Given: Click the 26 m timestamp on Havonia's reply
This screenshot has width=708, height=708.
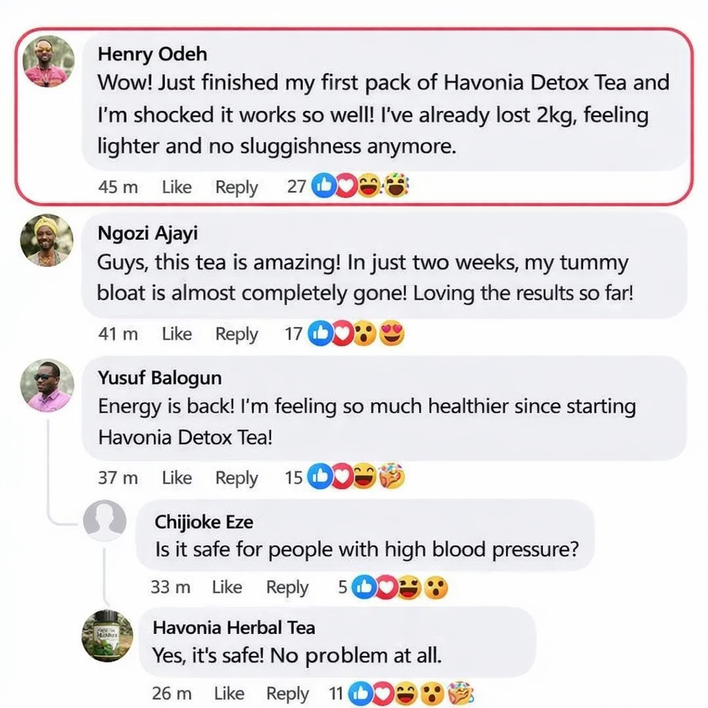Looking at the screenshot, I should point(172,693).
